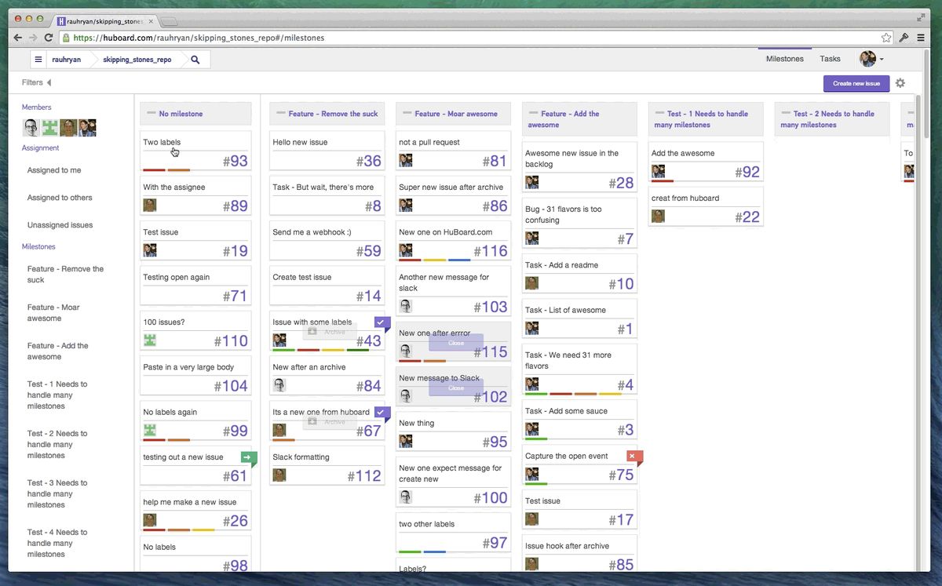Collapse the No milestone column handle
Screen dimensions: 942x586
151,113
